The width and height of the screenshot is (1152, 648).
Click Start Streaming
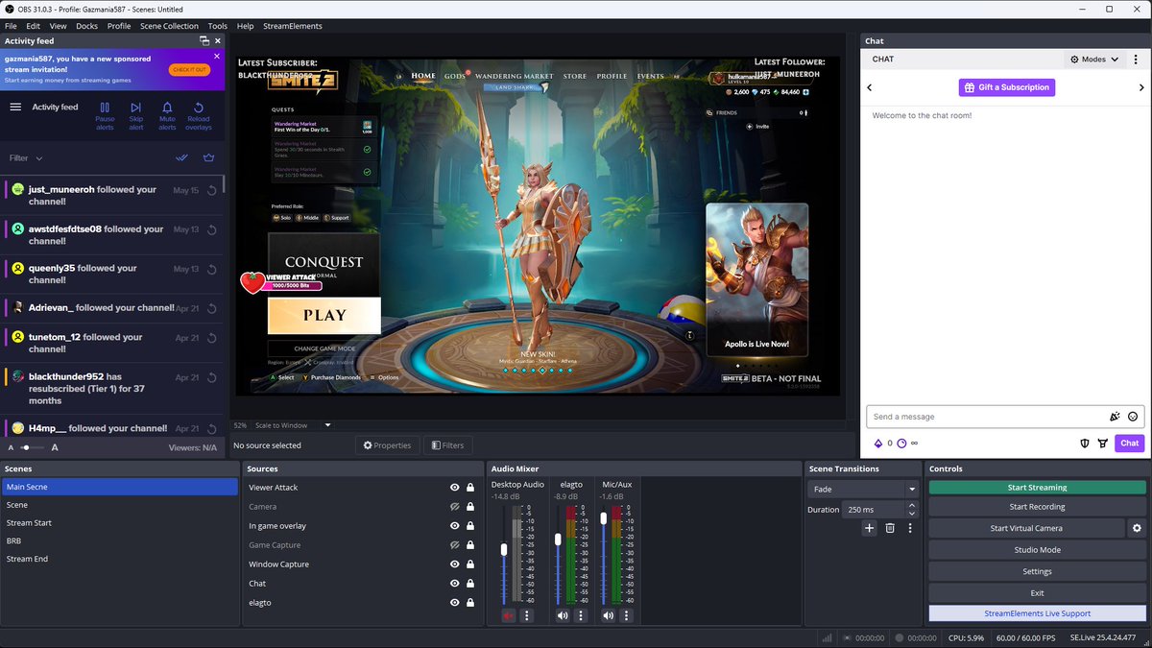(1037, 488)
